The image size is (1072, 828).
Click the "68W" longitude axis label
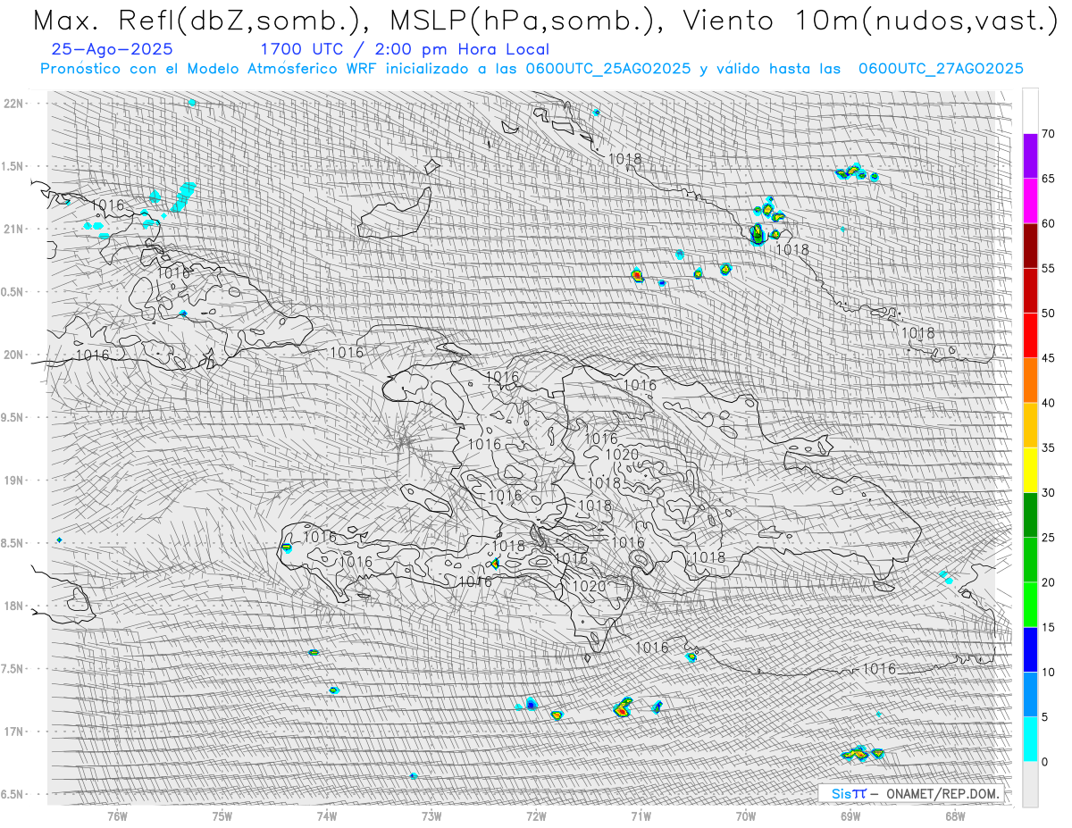point(955,815)
